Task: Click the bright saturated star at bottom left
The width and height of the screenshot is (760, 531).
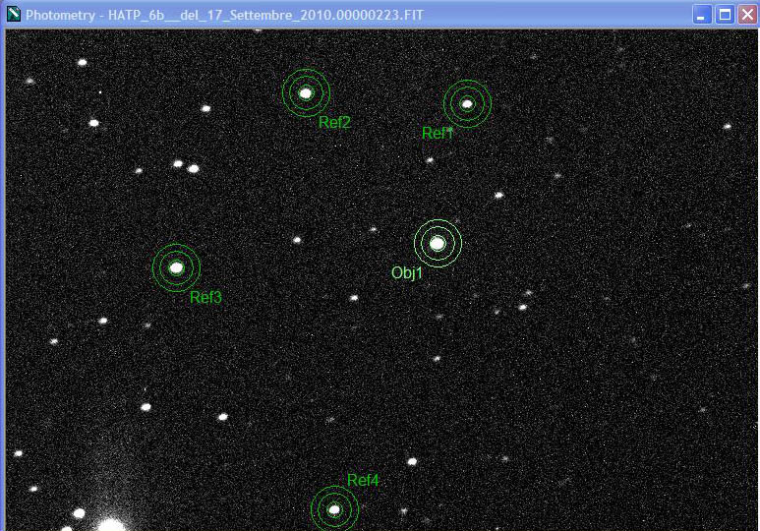Action: [111, 525]
